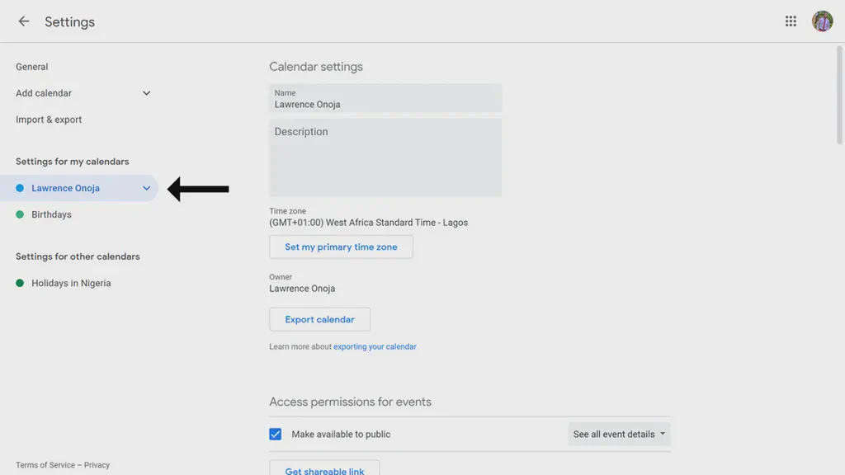Click Set my primary time zone
Viewport: 845px width, 475px height.
click(x=341, y=247)
